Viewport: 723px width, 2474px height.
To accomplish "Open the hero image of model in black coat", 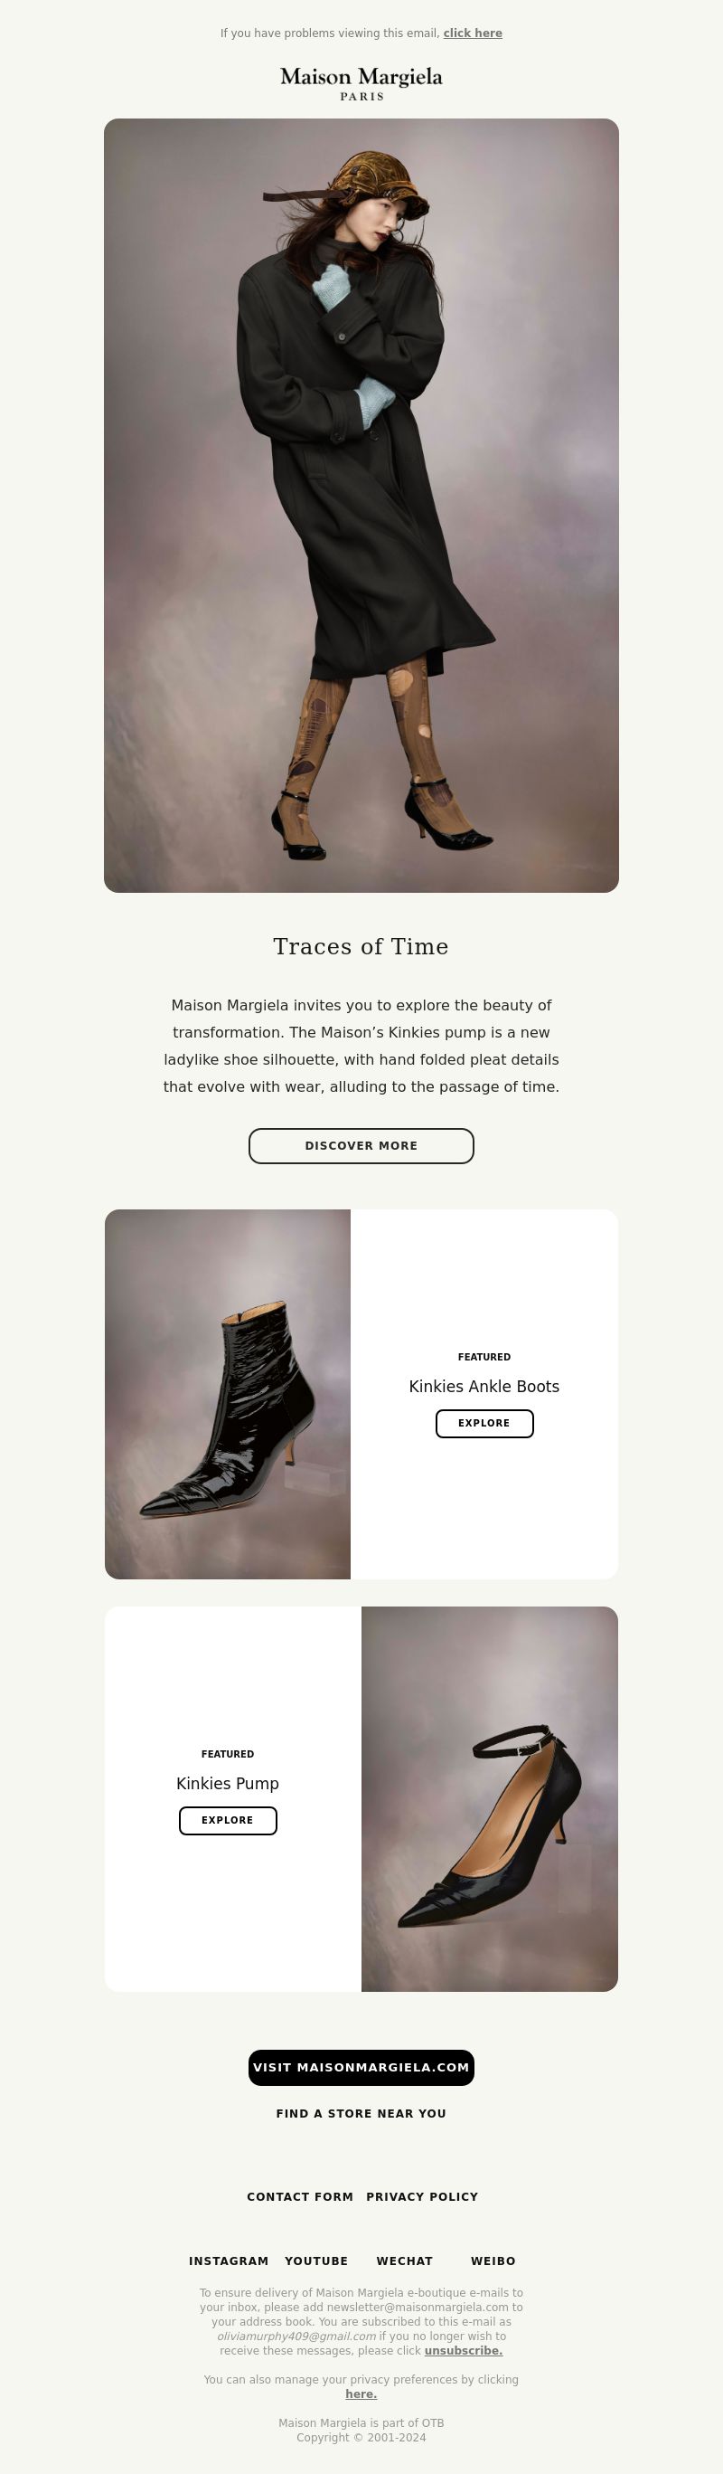I will (361, 505).
